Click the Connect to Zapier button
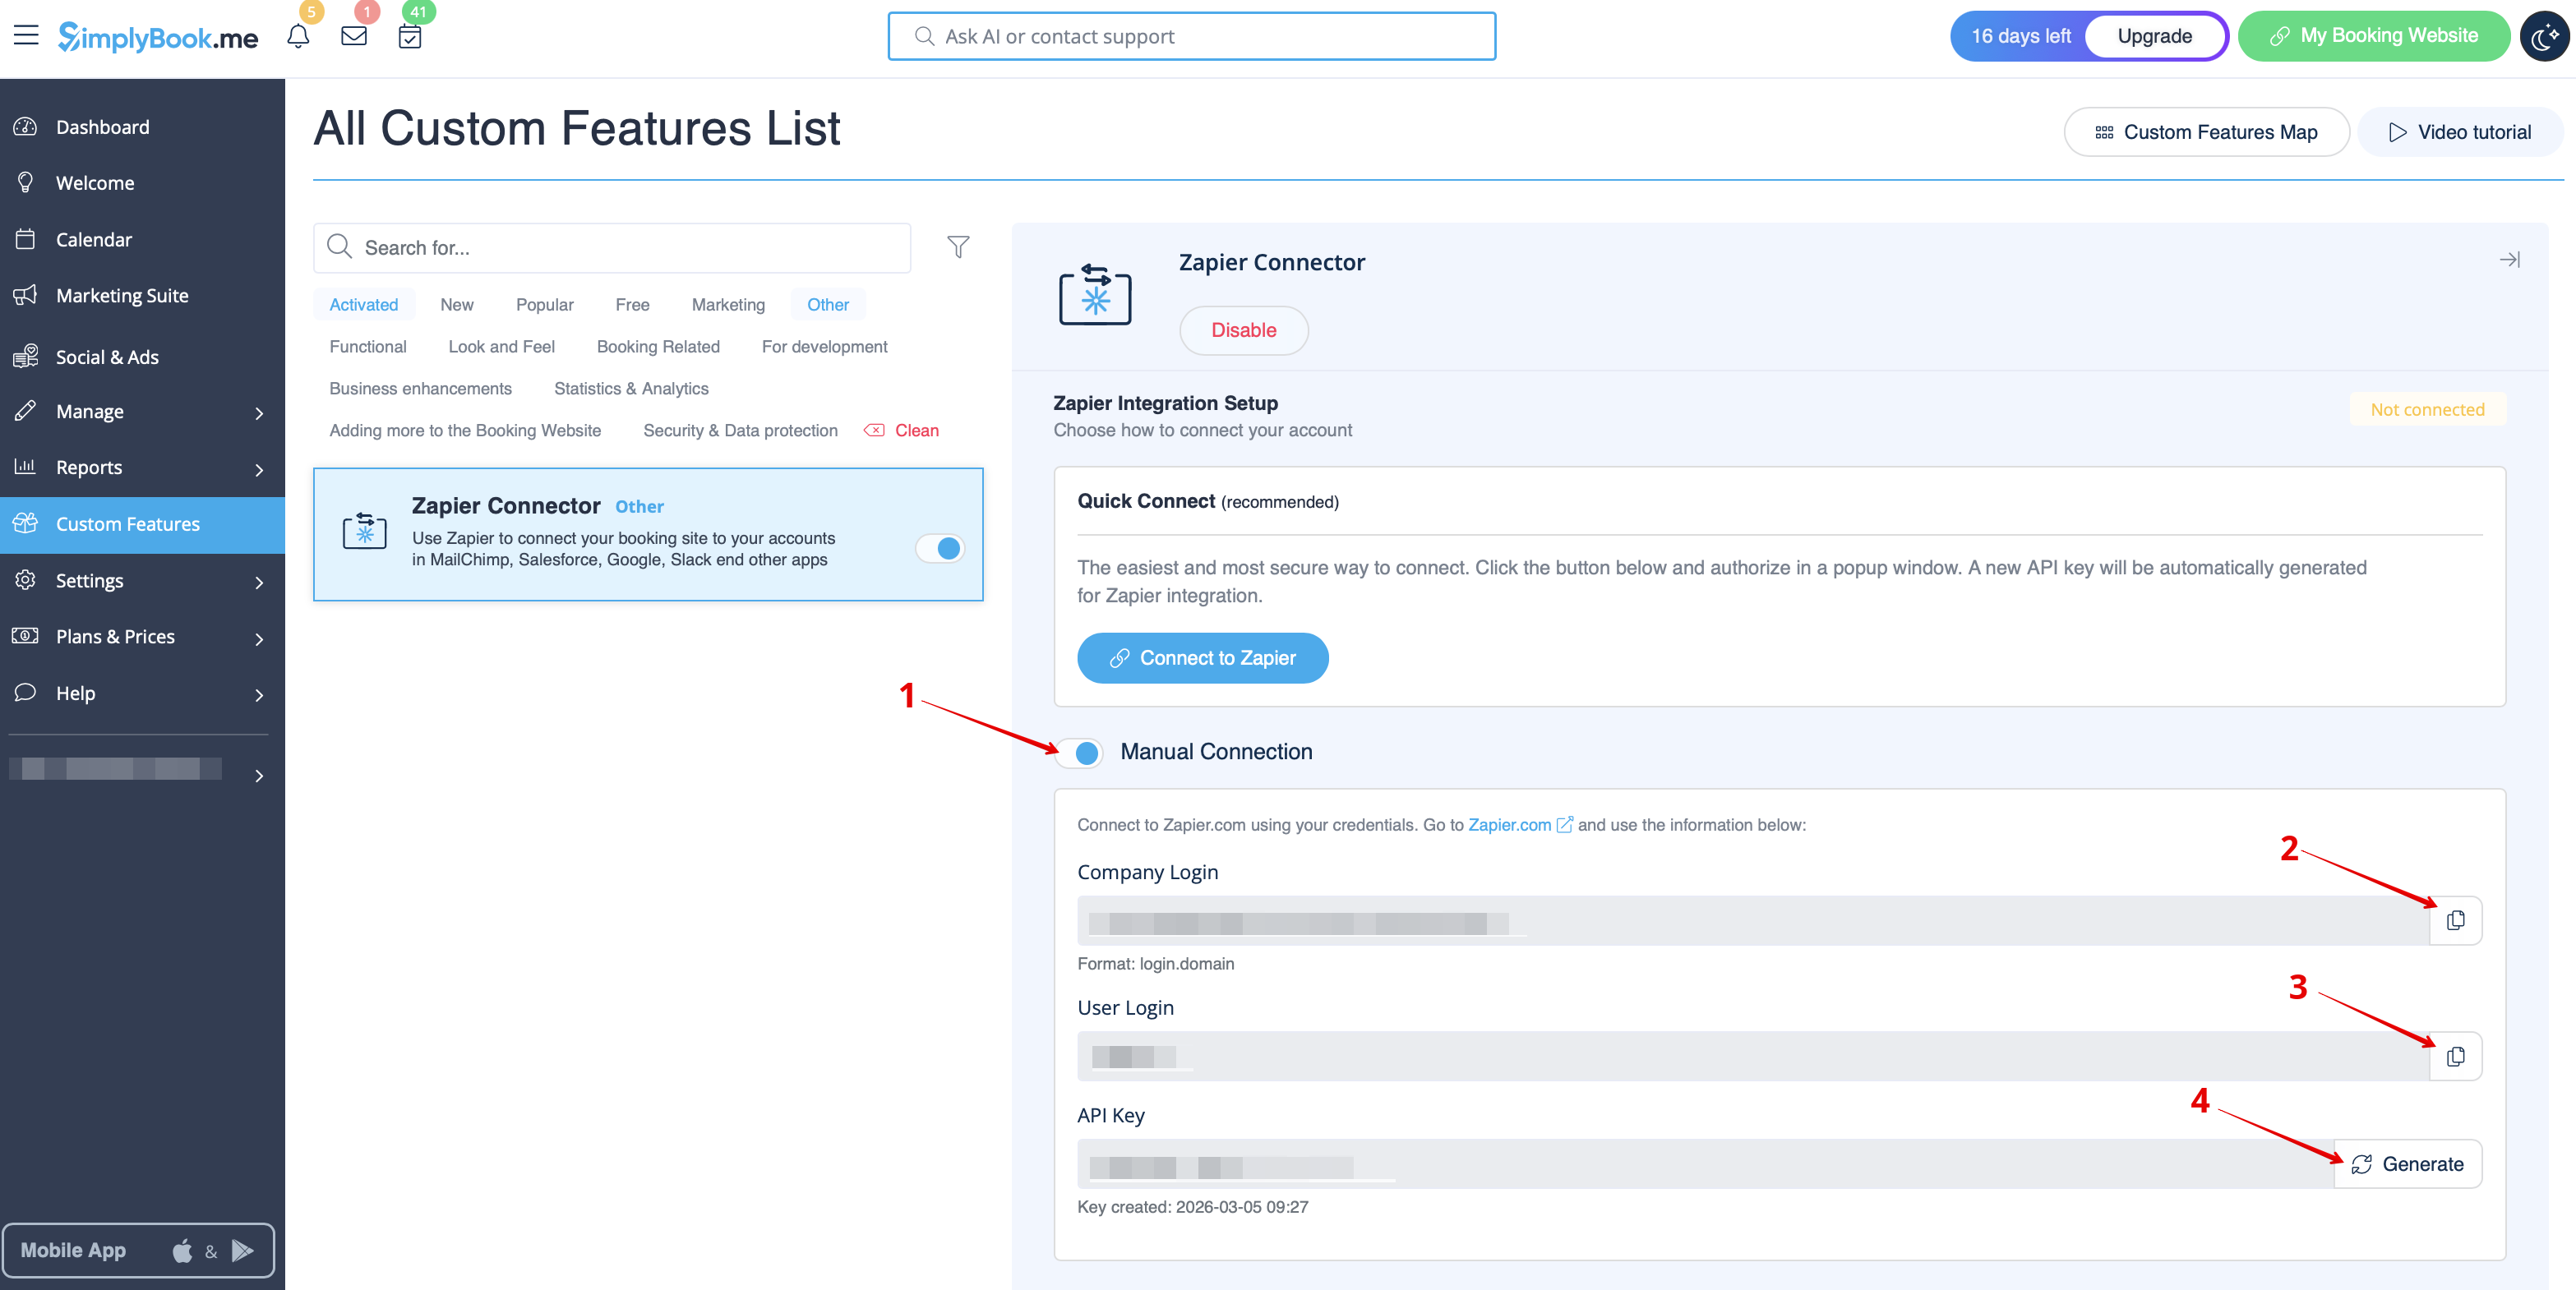Image resolution: width=2576 pixels, height=1290 pixels. [1202, 658]
